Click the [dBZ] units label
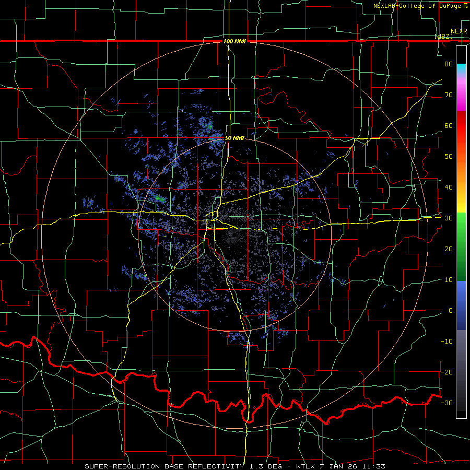Viewport: 470px width, 470px height. [443, 36]
